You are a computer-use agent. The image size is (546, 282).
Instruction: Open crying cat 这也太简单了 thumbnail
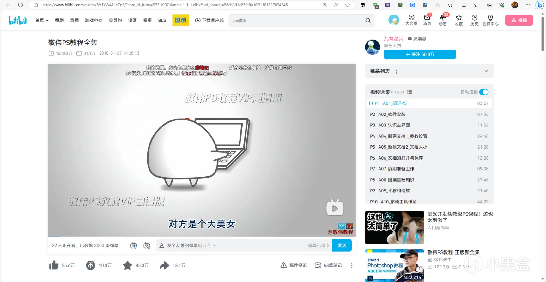point(394,227)
